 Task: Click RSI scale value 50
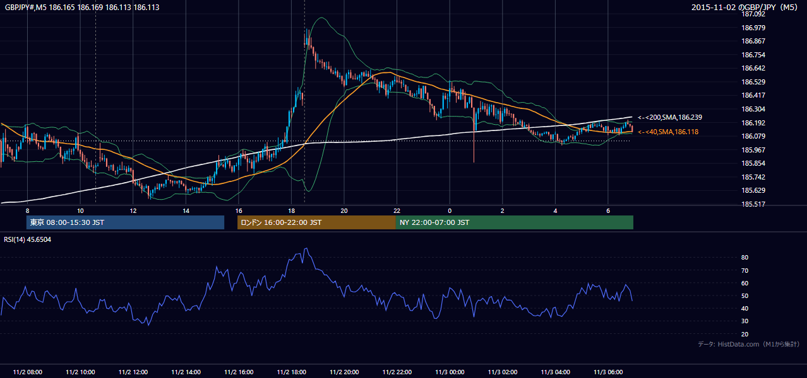click(744, 295)
